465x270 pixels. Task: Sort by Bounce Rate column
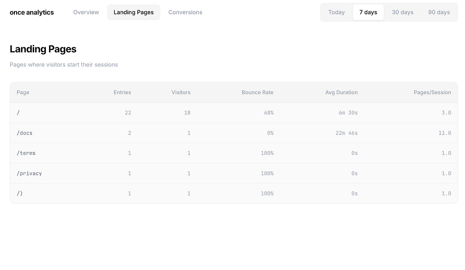coord(257,92)
